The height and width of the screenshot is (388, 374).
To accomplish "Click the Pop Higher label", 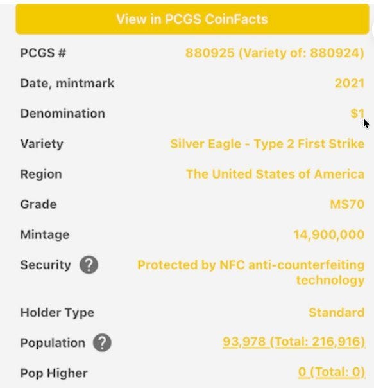I will click(x=54, y=373).
